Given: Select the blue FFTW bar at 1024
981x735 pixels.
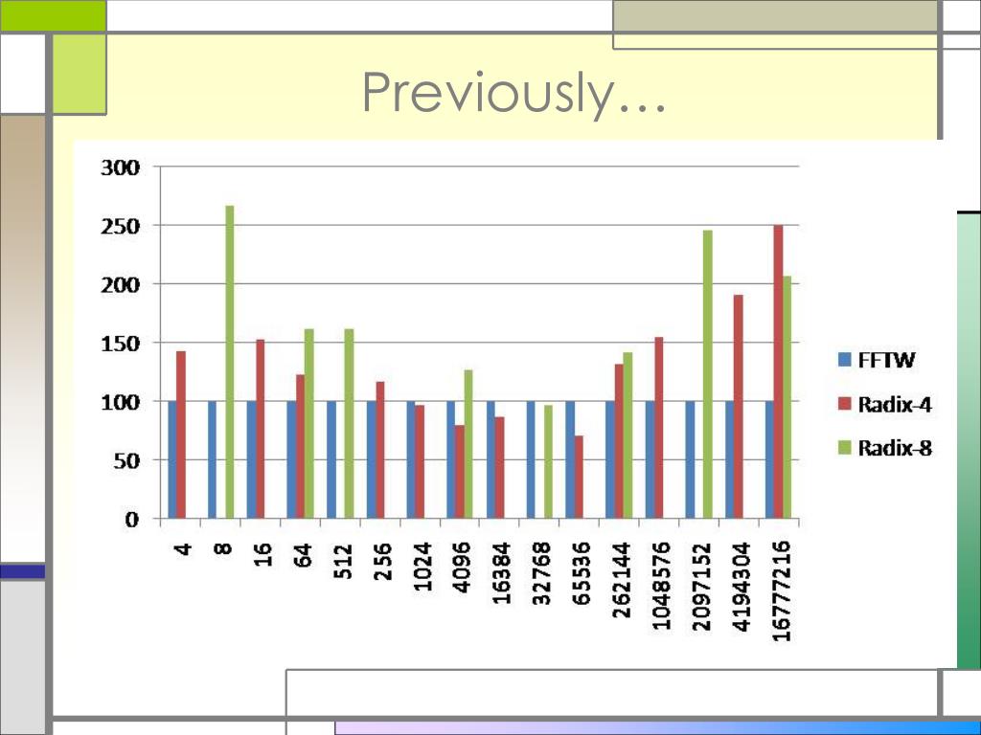Looking at the screenshot, I should point(411,460).
